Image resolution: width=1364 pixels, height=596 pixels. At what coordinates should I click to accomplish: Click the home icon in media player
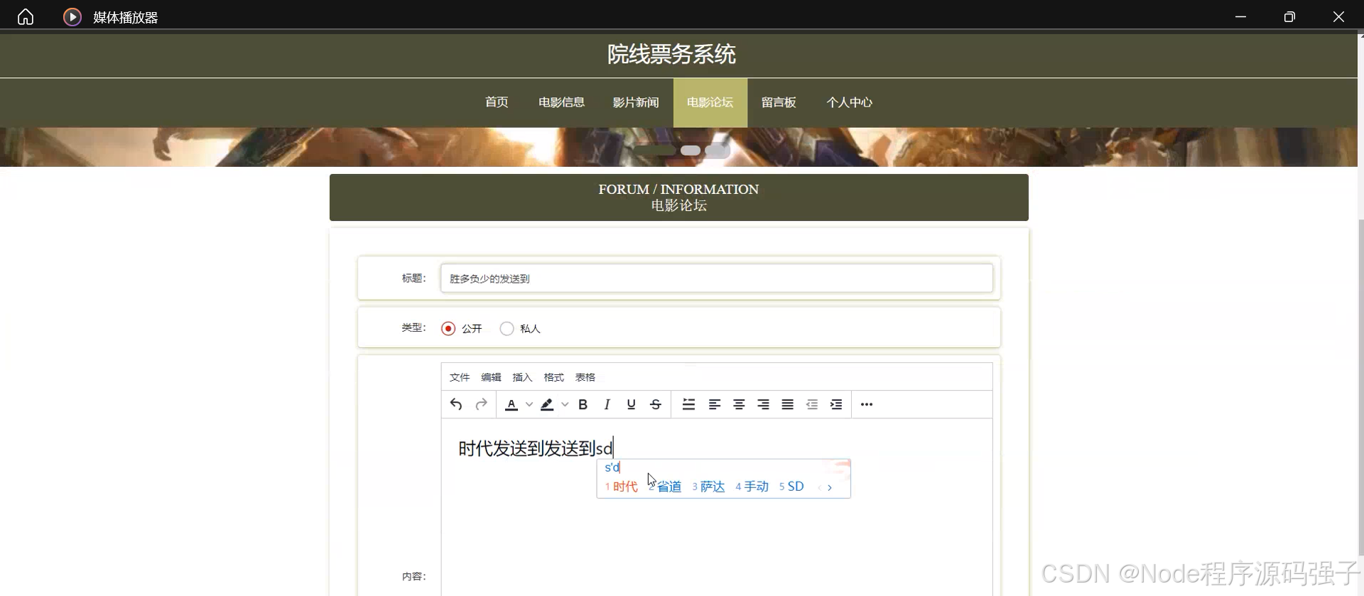(26, 17)
